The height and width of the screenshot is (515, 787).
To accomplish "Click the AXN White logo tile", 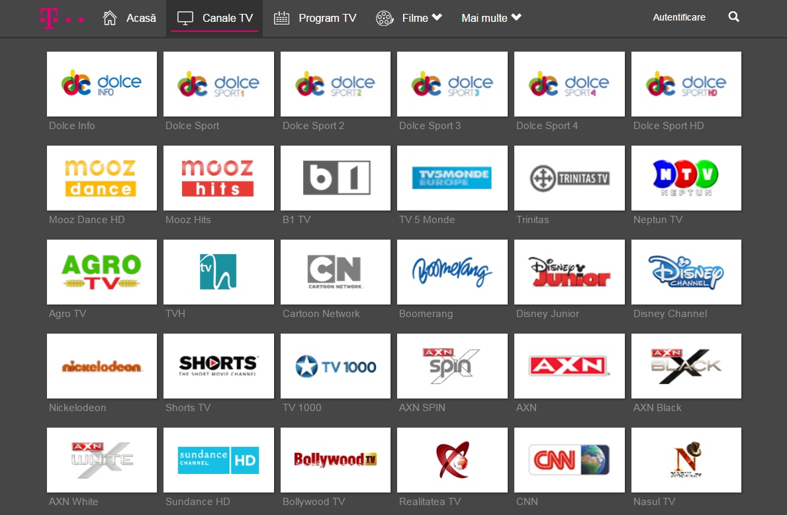I will pyautogui.click(x=102, y=460).
